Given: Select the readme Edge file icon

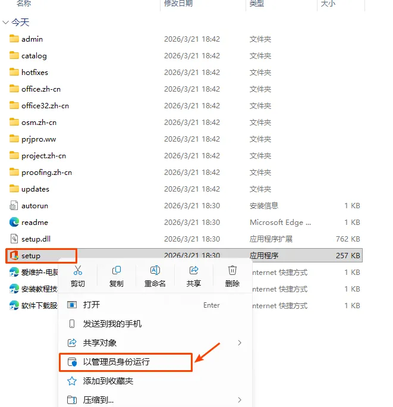Looking at the screenshot, I should coord(14,222).
